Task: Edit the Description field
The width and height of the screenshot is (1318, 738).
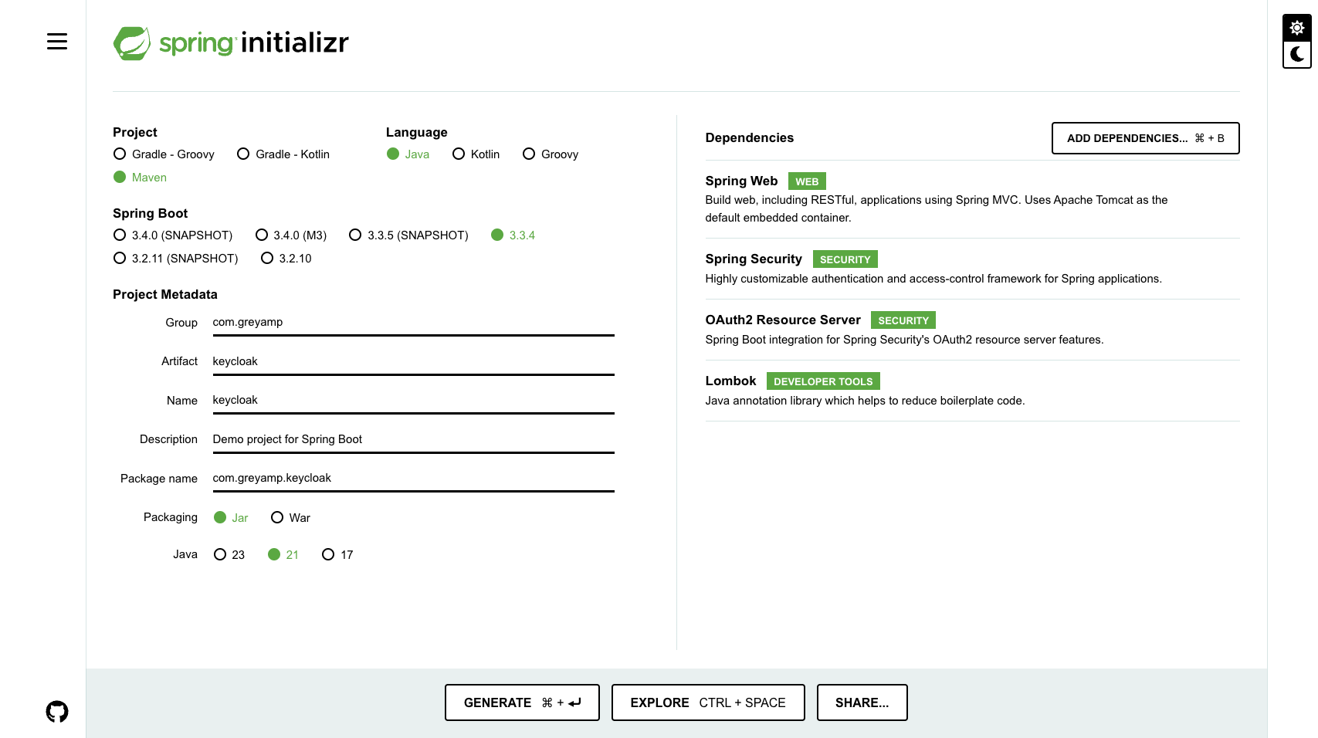Action: tap(414, 439)
